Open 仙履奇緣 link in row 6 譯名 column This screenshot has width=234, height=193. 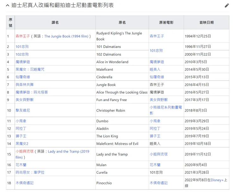23,77
